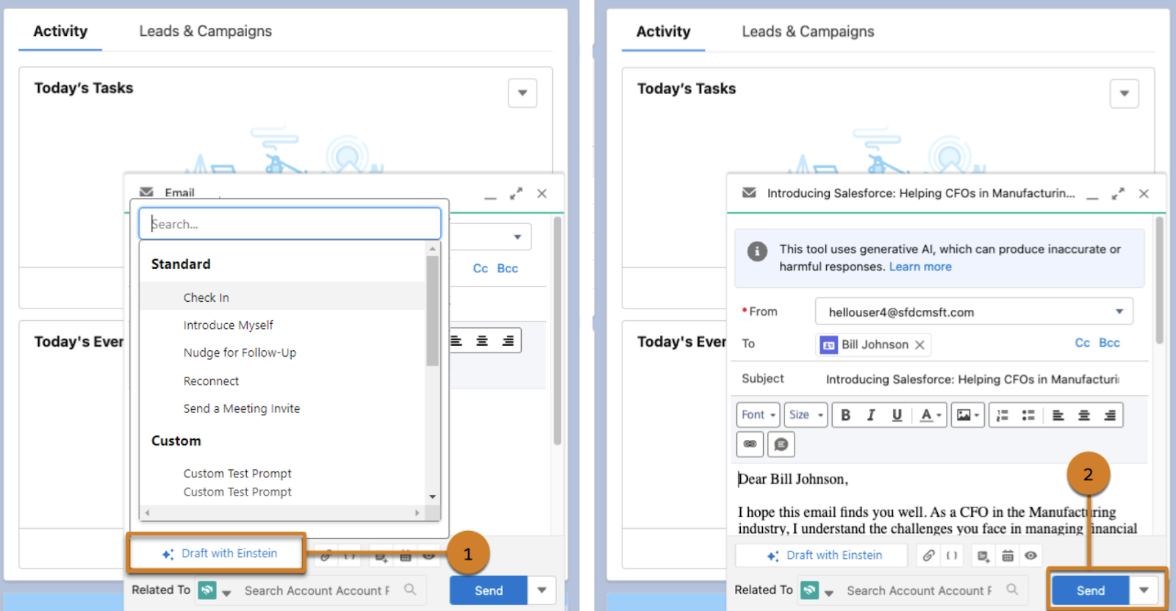This screenshot has height=611, width=1176.
Task: Switch to Leads & Campaigns tab in the left panel
Action: click(x=206, y=31)
